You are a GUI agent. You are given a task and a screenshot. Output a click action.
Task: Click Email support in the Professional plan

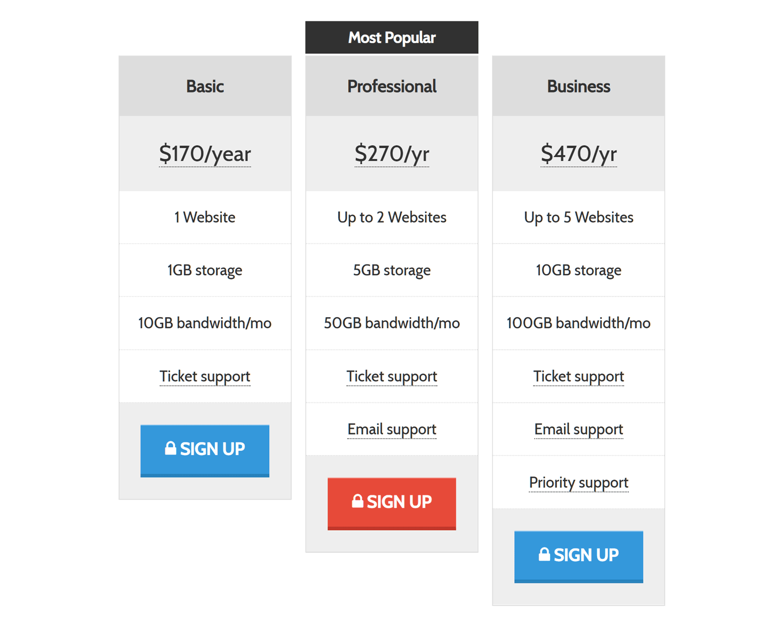point(391,429)
